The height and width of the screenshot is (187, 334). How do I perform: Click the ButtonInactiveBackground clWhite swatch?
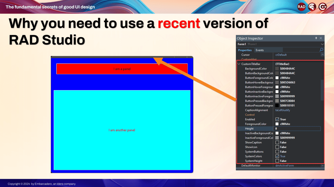click(277, 92)
